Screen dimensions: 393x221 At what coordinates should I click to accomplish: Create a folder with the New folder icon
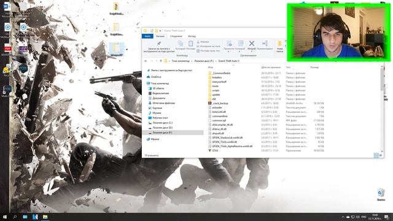280,44
